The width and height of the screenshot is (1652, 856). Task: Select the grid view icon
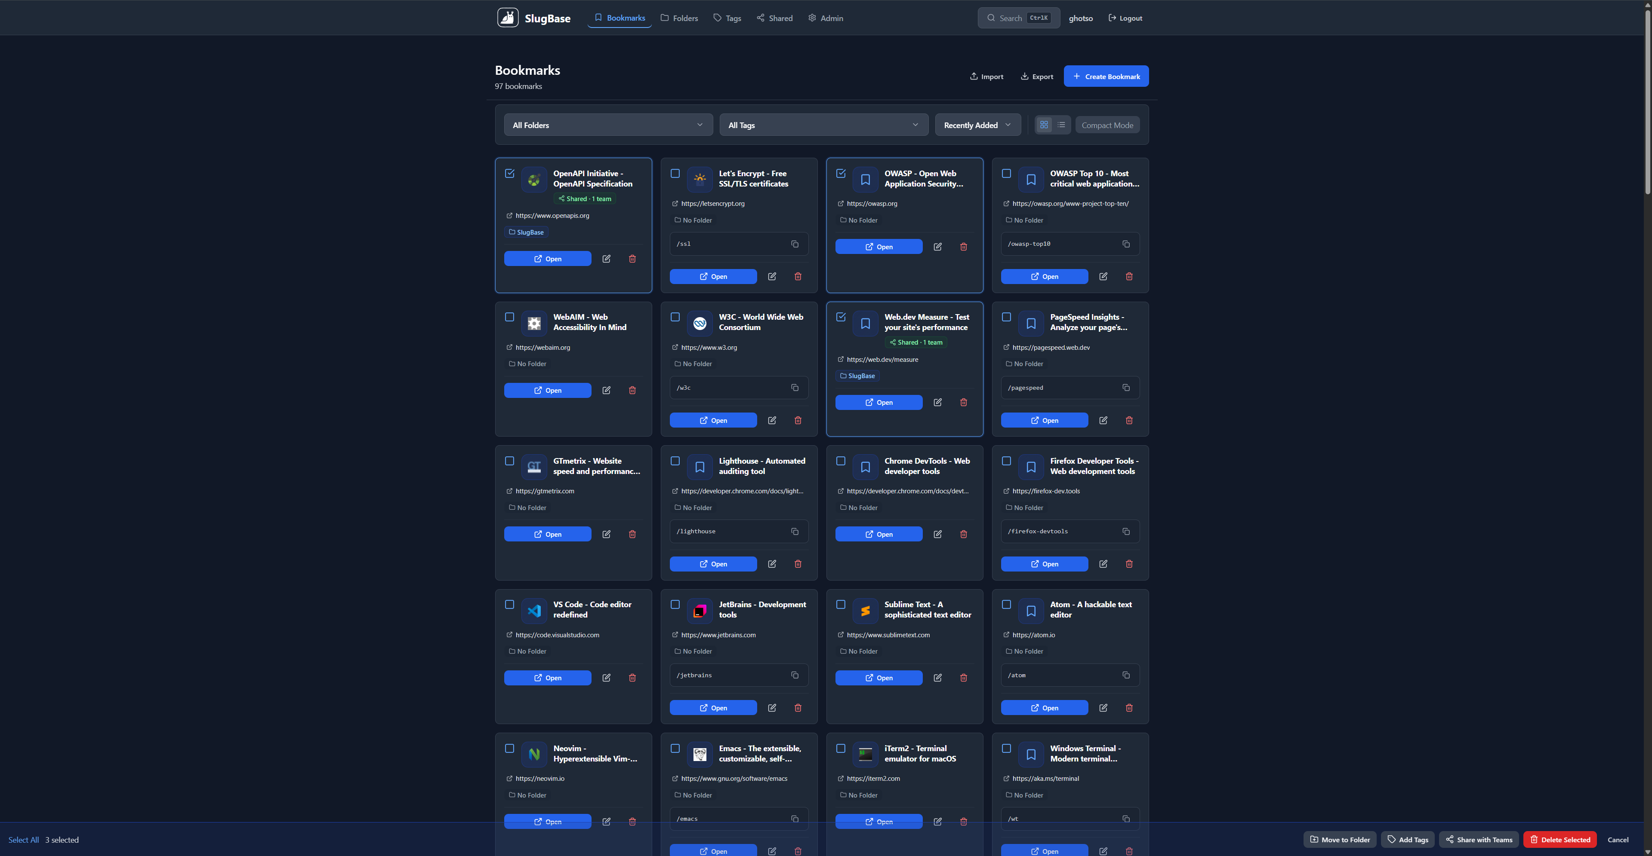coord(1044,124)
